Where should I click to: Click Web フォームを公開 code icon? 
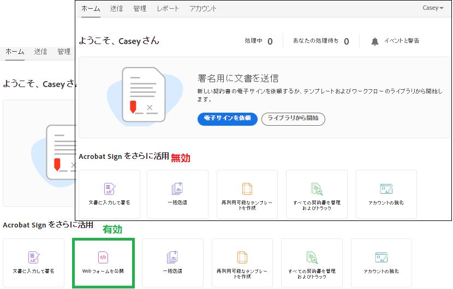tap(103, 257)
